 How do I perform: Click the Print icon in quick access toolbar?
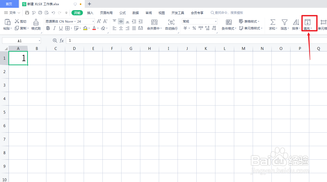40,12
